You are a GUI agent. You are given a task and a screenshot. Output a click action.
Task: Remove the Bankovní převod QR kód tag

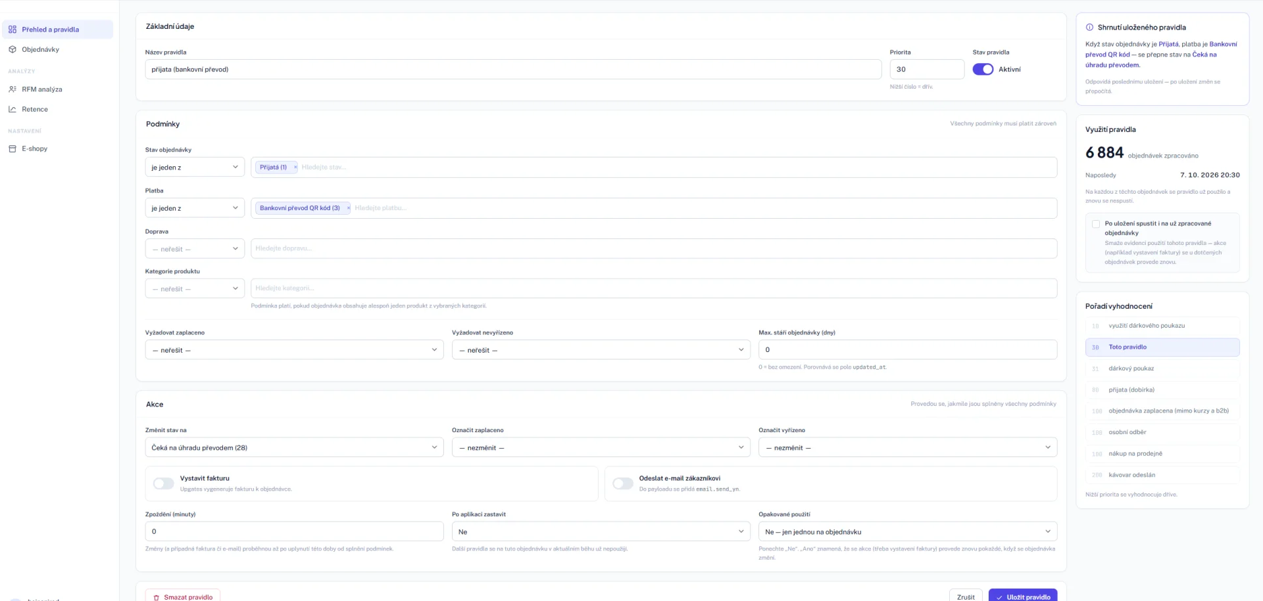[x=349, y=208]
